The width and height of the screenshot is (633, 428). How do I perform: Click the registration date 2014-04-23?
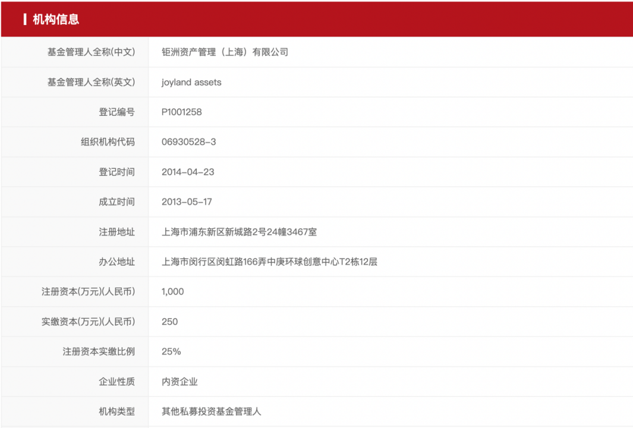pyautogui.click(x=188, y=172)
